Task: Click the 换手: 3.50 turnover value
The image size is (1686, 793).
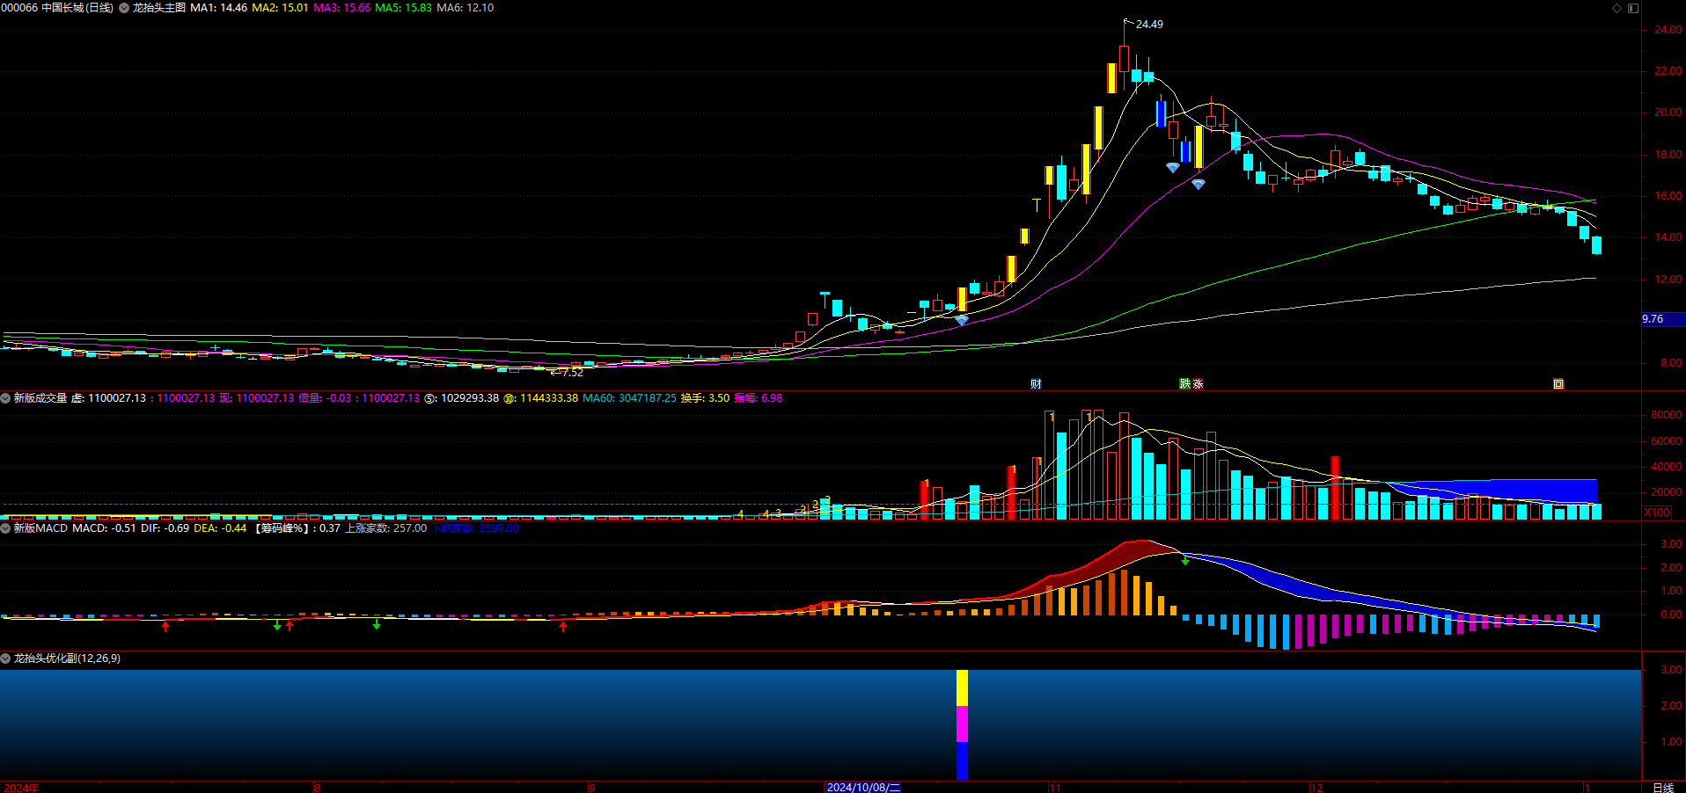Action: click(x=706, y=398)
